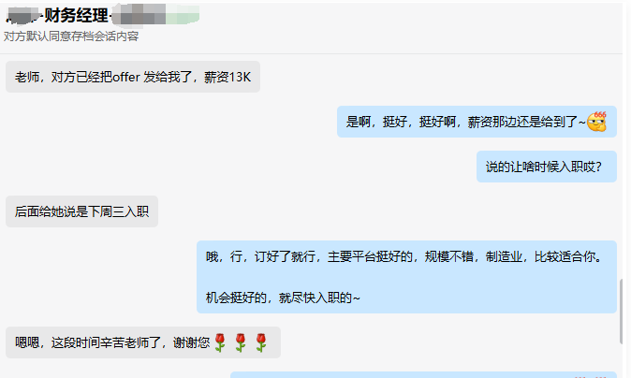Select the message 后面给她说是下周三入职

[x=81, y=211]
